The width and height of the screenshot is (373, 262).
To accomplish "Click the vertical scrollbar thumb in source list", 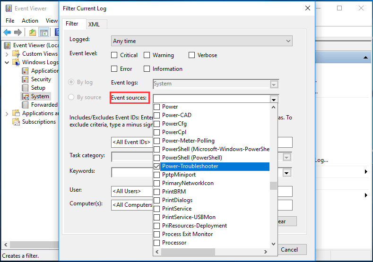I will pos(274,186).
